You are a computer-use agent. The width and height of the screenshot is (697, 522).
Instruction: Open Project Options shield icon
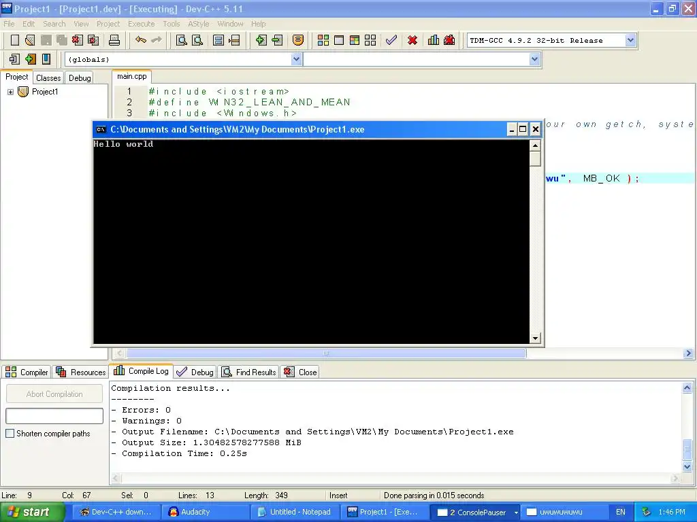pos(298,40)
